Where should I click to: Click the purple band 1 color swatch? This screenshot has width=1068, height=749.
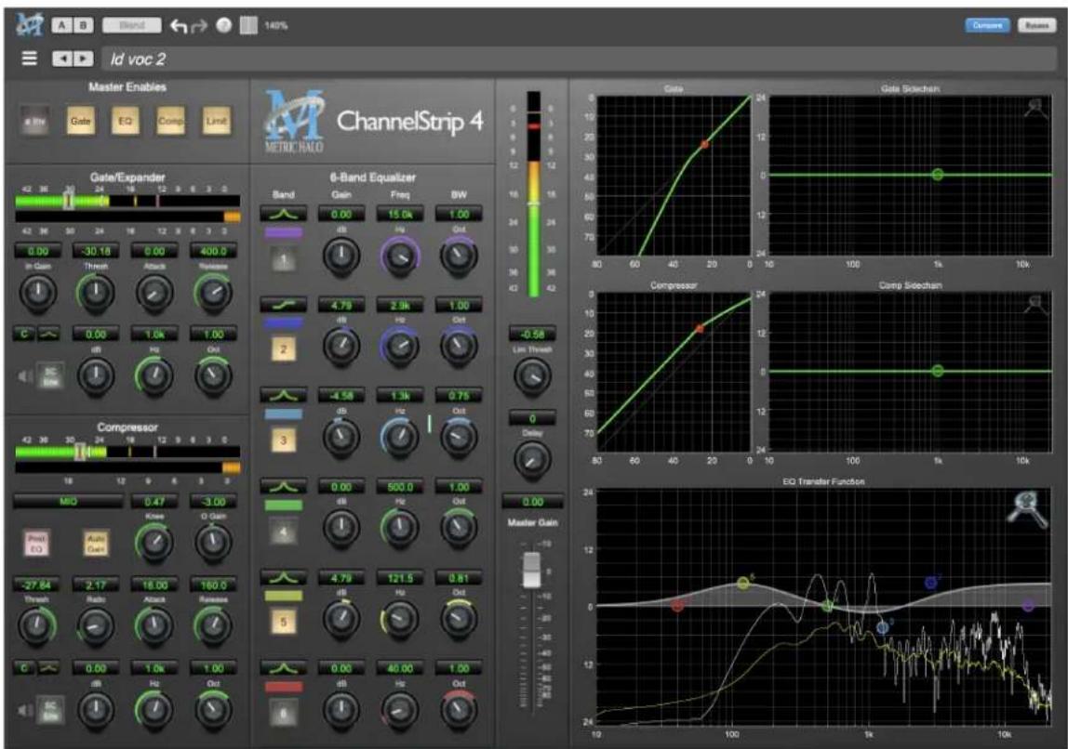click(x=284, y=232)
